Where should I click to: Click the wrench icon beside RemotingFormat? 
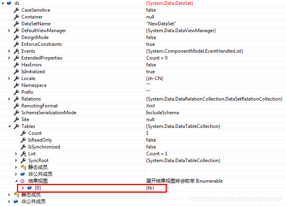coord(17,106)
